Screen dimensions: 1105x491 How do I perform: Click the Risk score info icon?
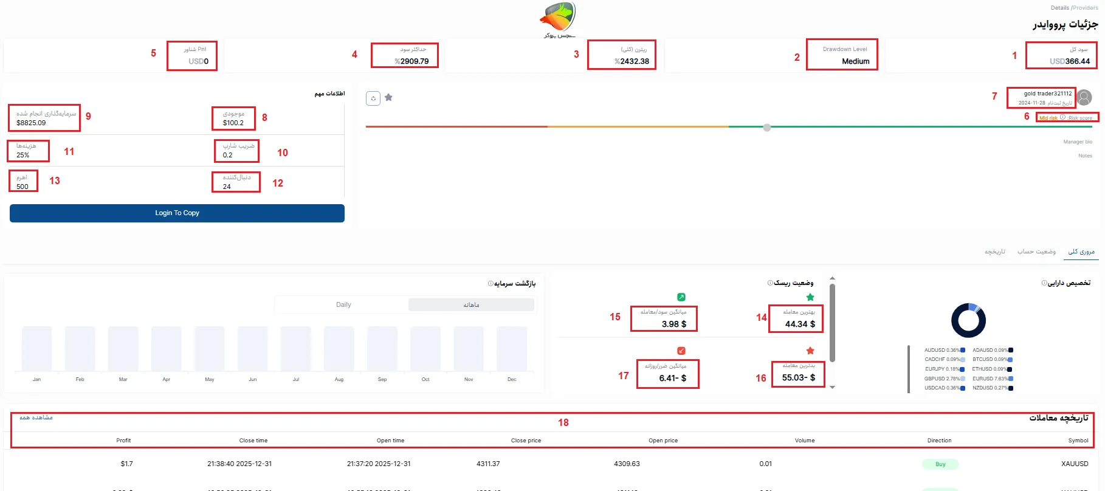(x=1062, y=117)
